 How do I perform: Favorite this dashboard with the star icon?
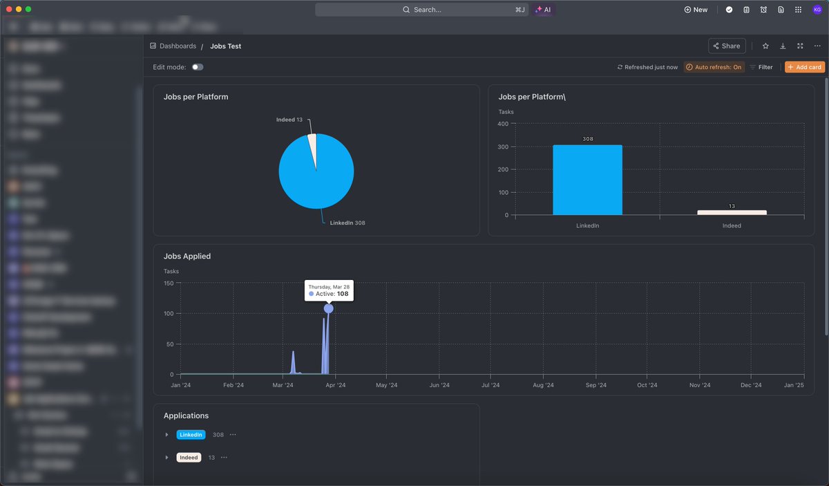765,46
